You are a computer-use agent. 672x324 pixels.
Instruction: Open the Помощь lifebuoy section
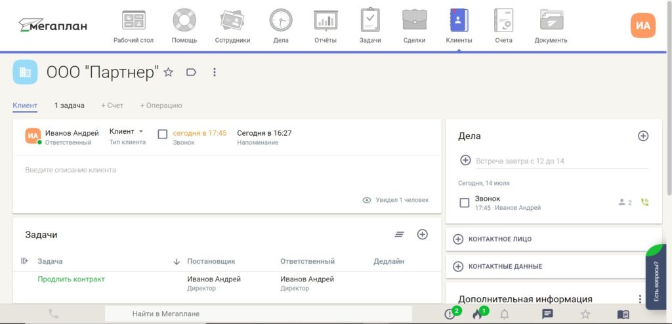184,27
